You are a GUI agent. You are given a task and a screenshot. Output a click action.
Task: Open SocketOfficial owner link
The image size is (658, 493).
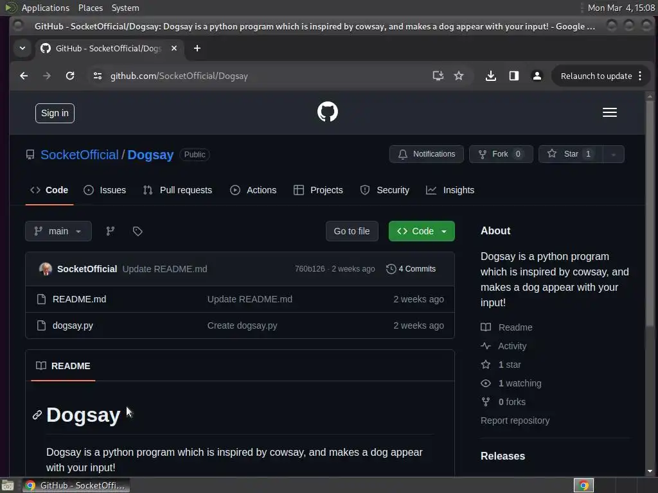coord(79,155)
